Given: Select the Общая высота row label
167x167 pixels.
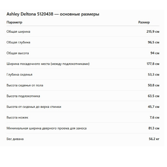Looking at the screenshot, I should [18, 53].
